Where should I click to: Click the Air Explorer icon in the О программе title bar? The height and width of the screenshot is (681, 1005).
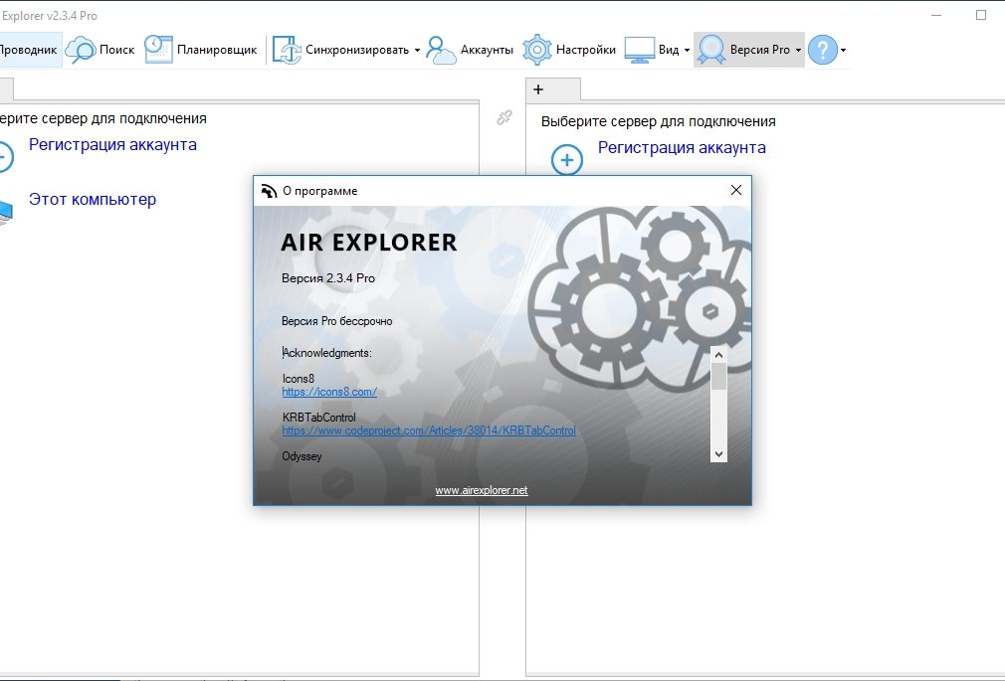click(x=269, y=191)
